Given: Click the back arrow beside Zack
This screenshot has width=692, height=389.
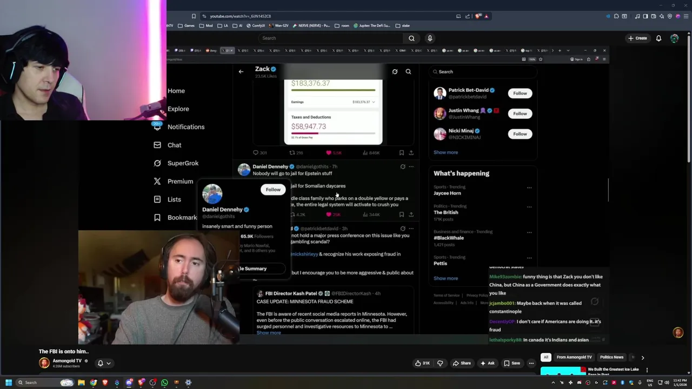Looking at the screenshot, I should (241, 71).
